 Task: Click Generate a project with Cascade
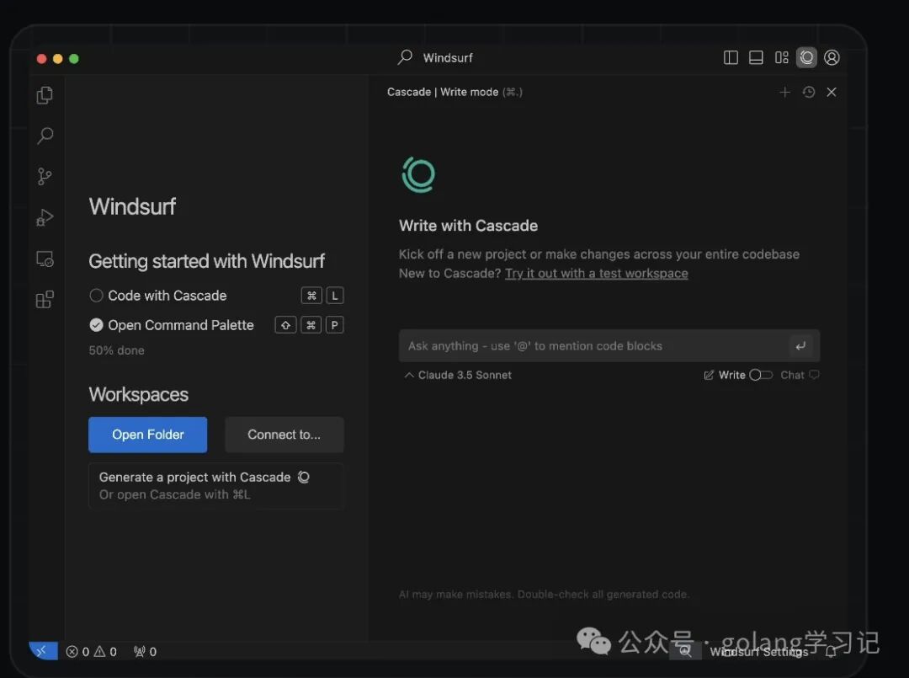click(215, 485)
